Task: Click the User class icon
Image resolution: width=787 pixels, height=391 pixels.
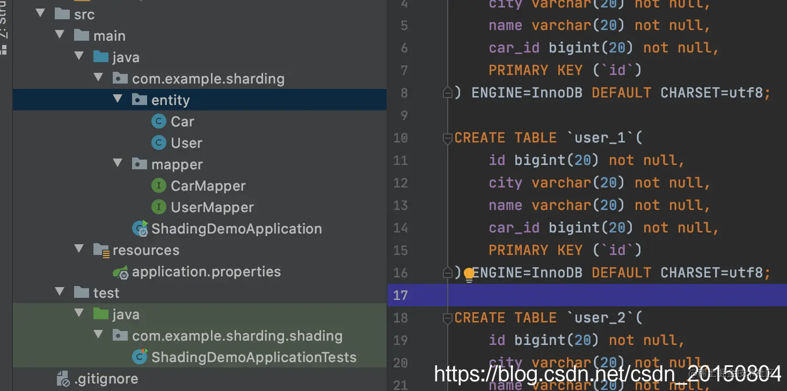Action: [158, 143]
